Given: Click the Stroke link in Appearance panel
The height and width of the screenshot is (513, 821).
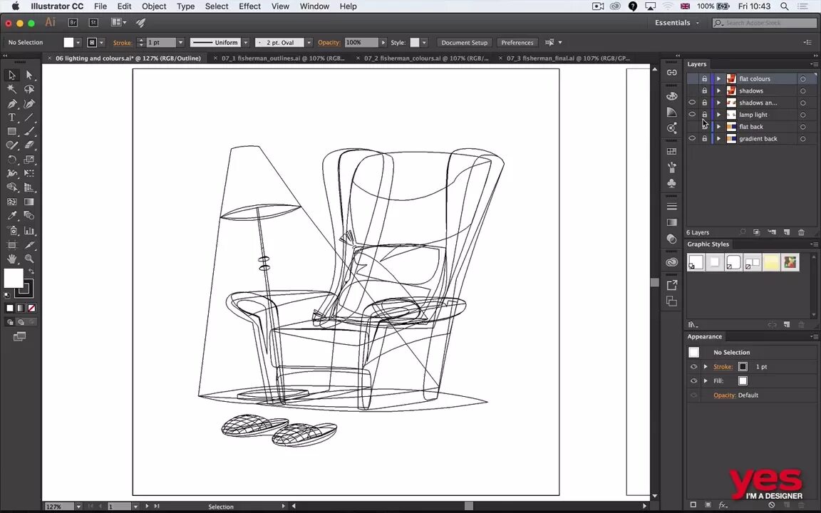Looking at the screenshot, I should coord(723,367).
